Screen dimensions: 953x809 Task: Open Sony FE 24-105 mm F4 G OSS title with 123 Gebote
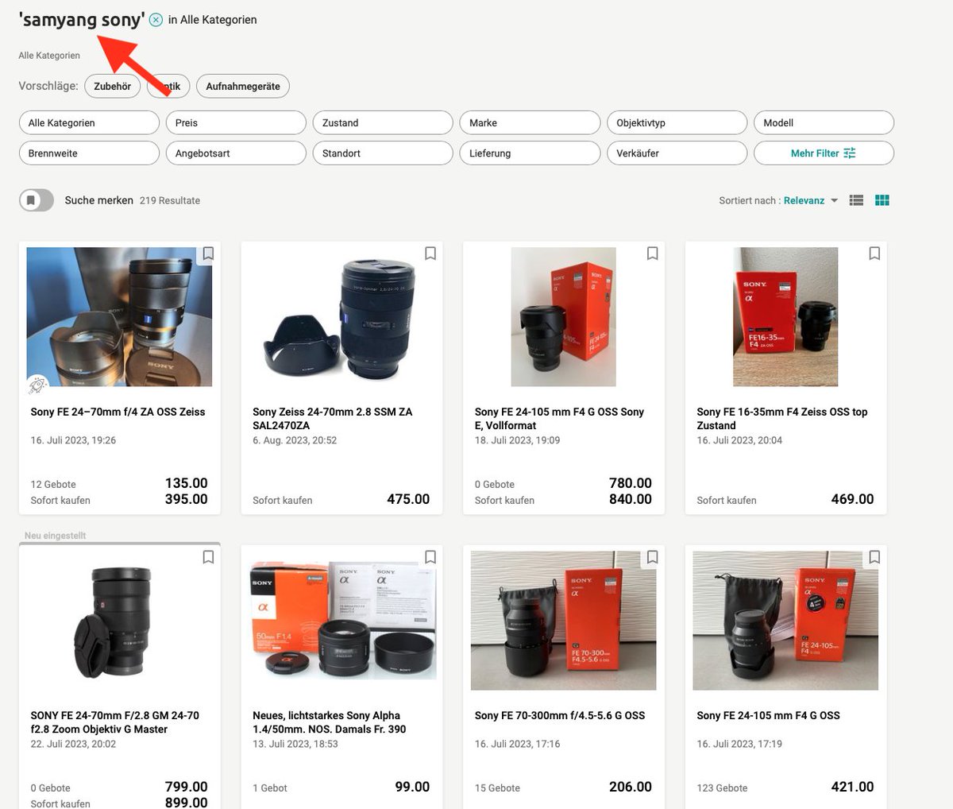click(x=768, y=715)
